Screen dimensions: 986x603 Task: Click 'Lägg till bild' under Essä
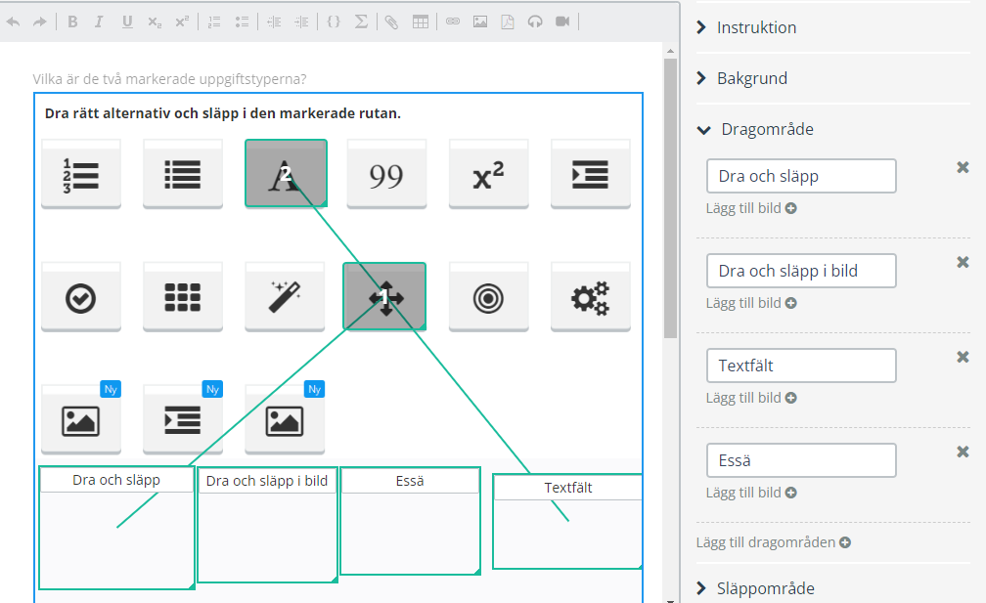(751, 494)
